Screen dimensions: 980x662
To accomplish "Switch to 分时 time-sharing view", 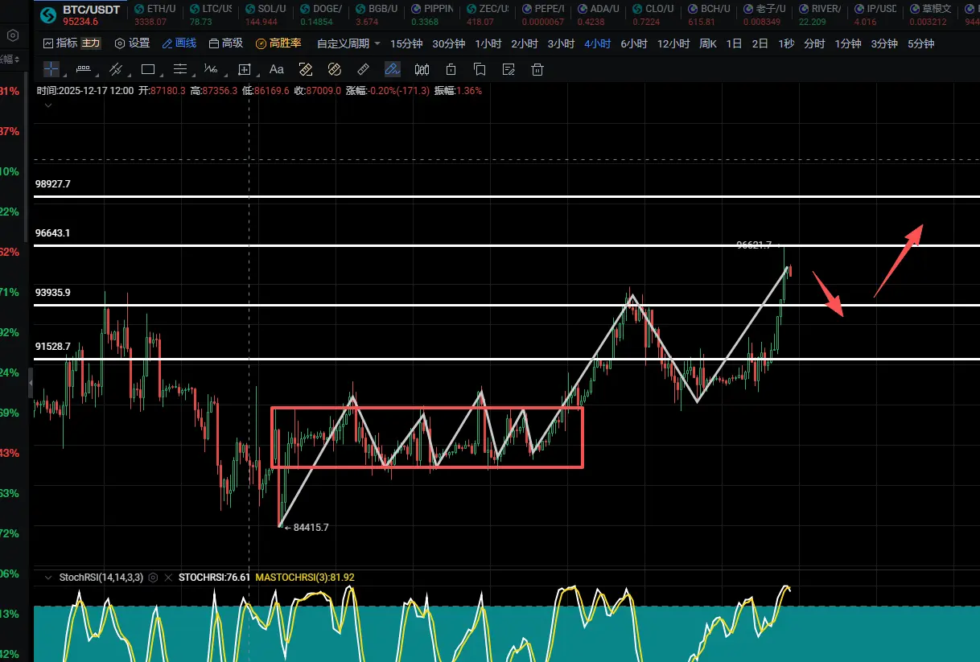I will tap(814, 43).
